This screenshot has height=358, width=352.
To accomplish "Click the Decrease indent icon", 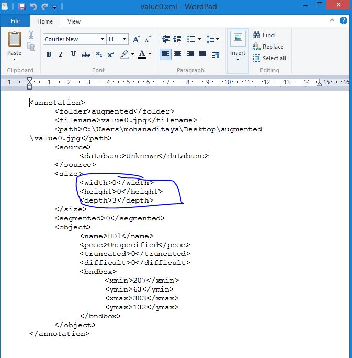I will click(166, 39).
